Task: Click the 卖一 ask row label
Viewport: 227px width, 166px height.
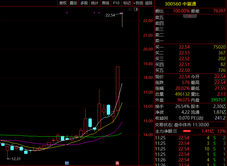Action: point(159,41)
